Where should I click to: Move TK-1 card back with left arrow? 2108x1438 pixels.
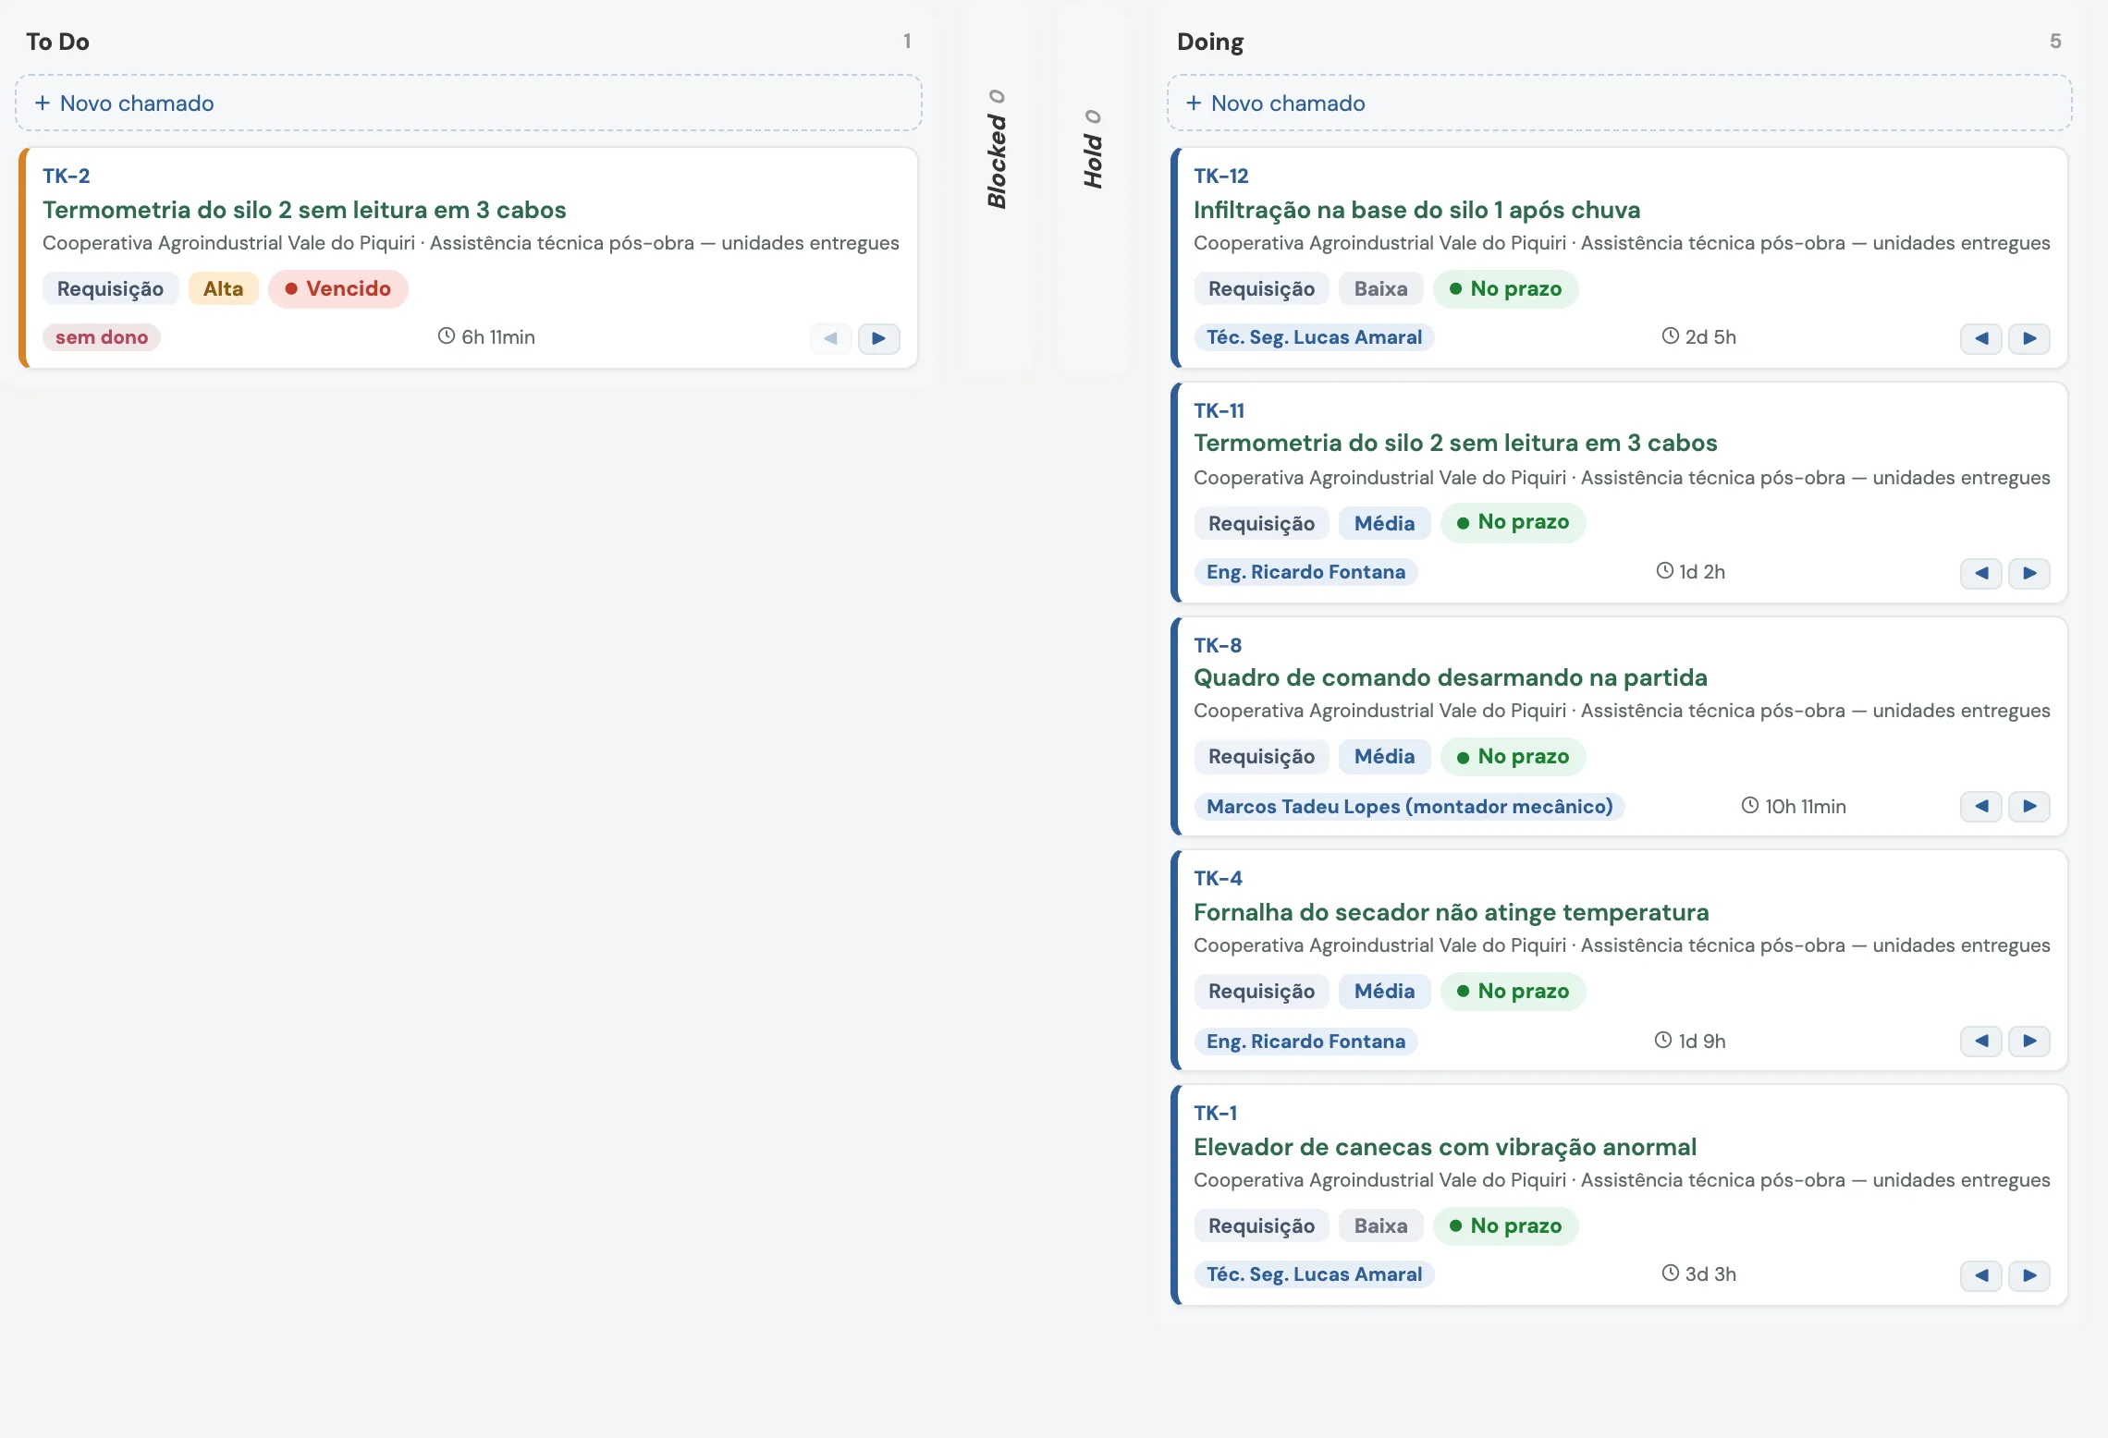(1980, 1275)
